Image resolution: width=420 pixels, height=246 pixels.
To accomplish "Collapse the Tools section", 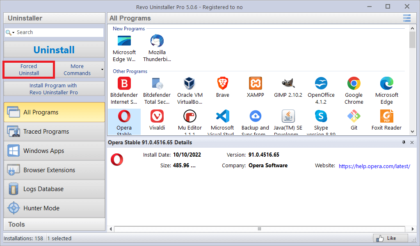I will click(x=54, y=224).
